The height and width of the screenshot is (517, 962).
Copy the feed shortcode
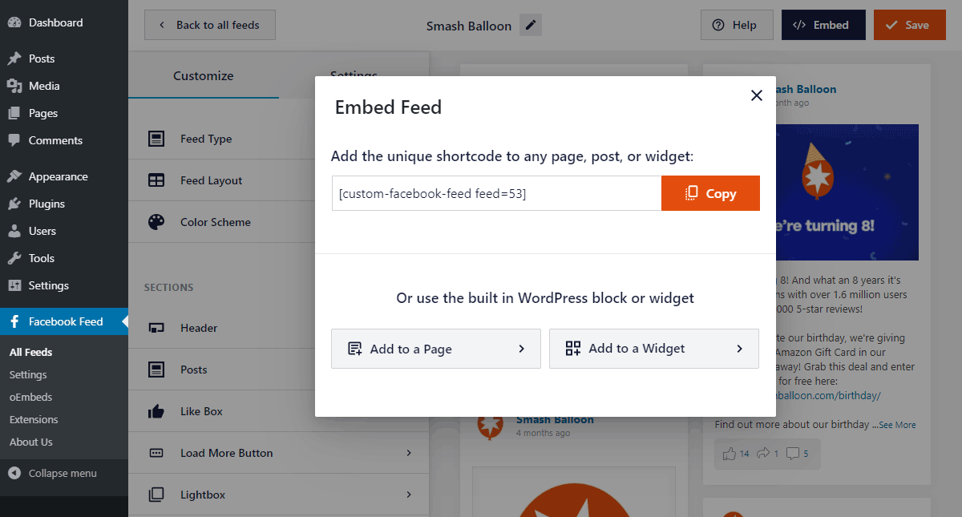click(710, 193)
